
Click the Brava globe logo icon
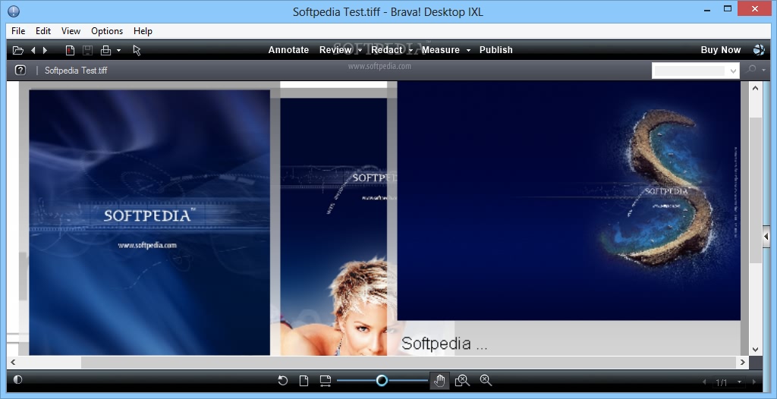759,49
